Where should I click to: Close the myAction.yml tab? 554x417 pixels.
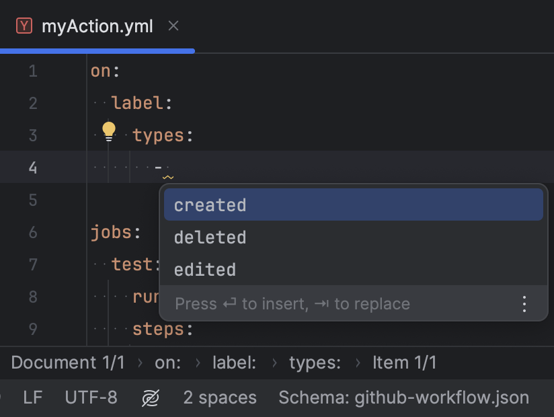coord(173,26)
